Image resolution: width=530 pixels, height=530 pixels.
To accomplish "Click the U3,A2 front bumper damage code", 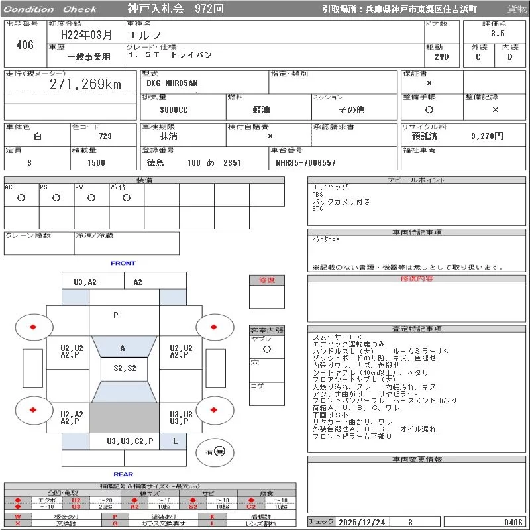I will (85, 282).
